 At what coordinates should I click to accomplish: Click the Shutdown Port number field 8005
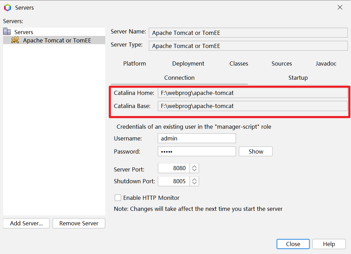click(x=174, y=181)
